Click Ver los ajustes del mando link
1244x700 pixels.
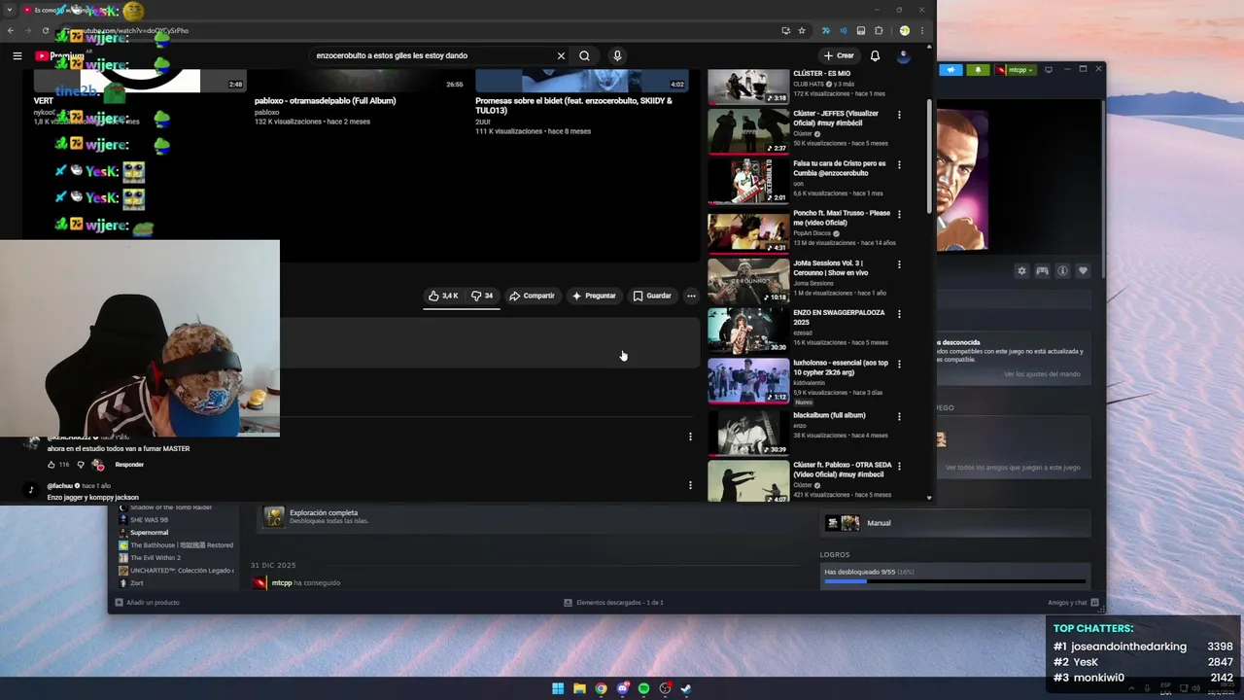(x=1042, y=374)
